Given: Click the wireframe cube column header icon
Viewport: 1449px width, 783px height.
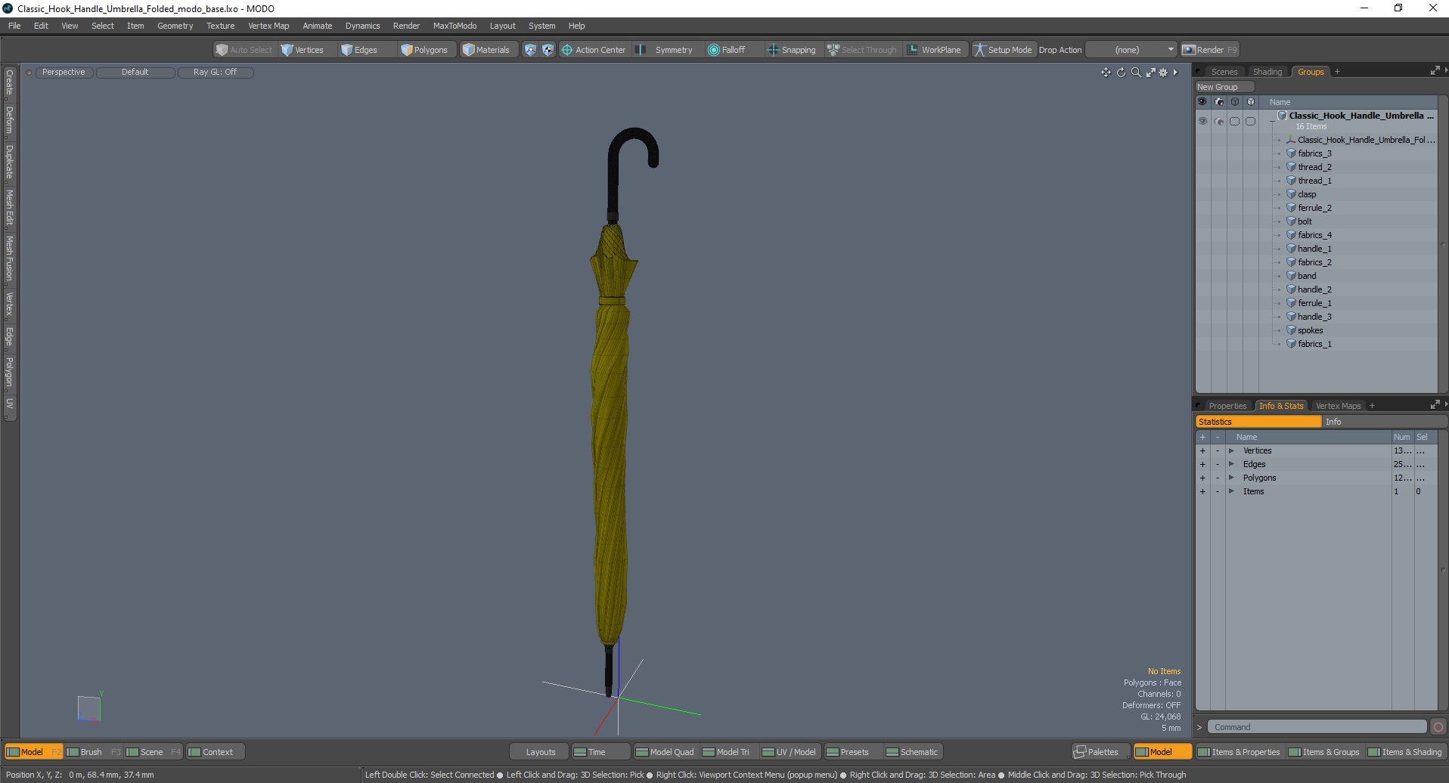Looking at the screenshot, I should pos(1235,102).
